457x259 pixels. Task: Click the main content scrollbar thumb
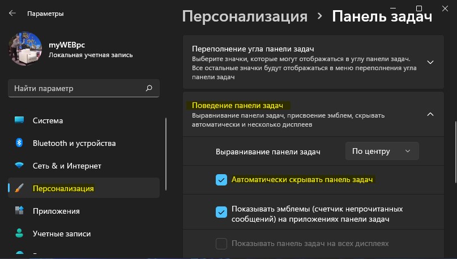(455, 152)
